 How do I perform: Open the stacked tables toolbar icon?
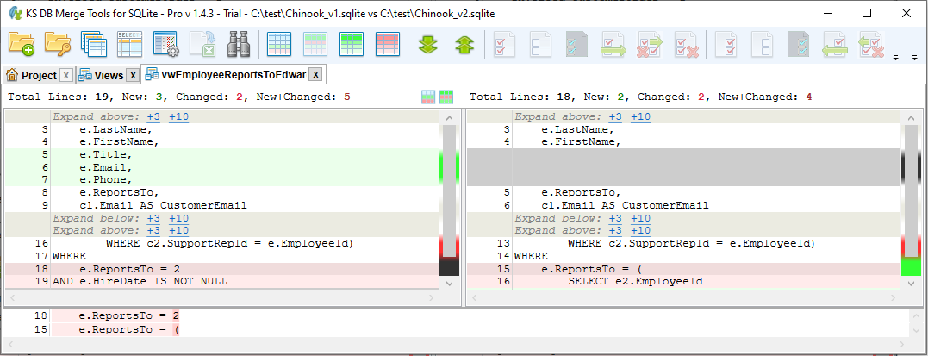click(x=94, y=45)
